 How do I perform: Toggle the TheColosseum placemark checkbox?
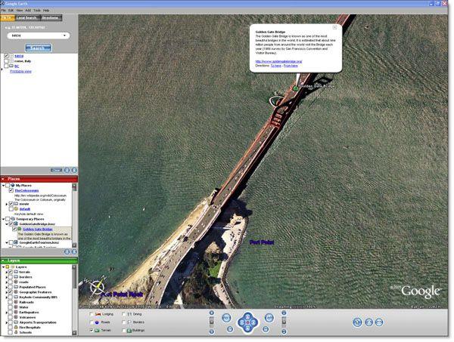tap(11, 191)
